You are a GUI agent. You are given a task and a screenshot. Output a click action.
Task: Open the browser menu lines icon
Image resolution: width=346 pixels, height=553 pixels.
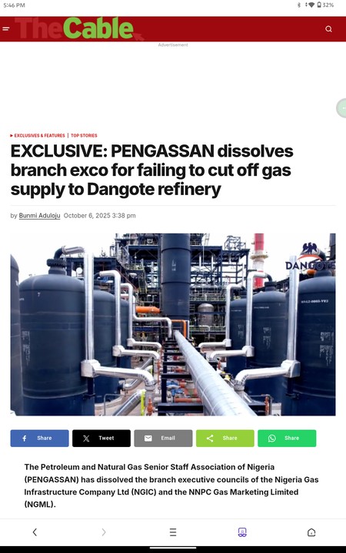pos(173,531)
